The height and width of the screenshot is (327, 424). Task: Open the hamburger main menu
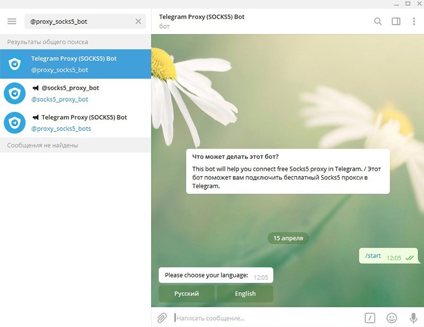coord(12,22)
